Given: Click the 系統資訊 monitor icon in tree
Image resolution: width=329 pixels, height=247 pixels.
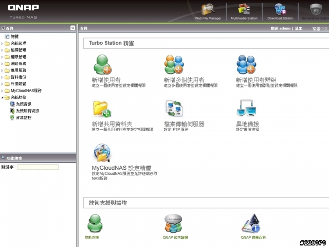Looking at the screenshot, I should pyautogui.click(x=12, y=104).
